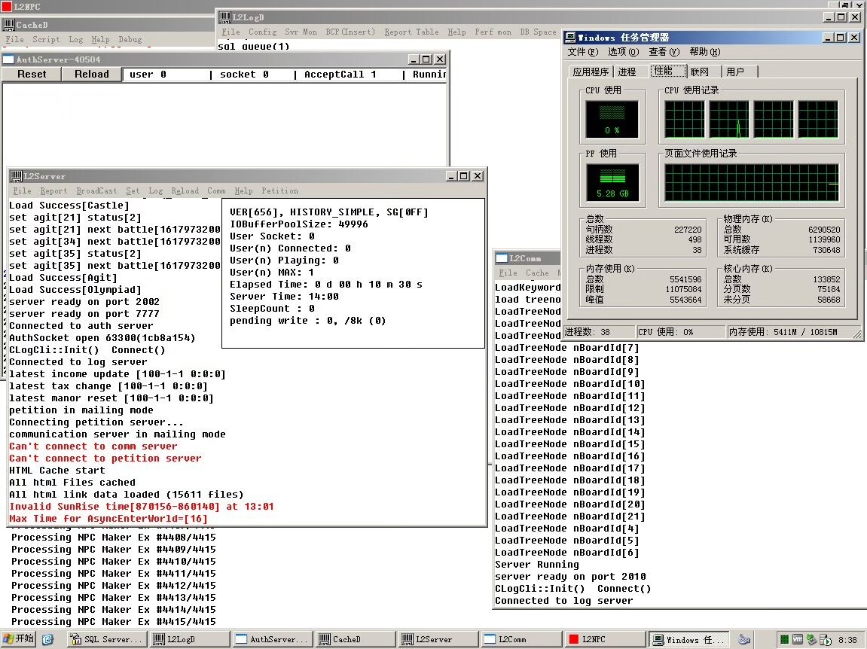
Task: Activate L2NPC from the taskbar
Action: (603, 639)
